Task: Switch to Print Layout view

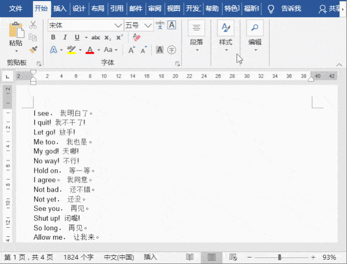Action: [x=211, y=257]
